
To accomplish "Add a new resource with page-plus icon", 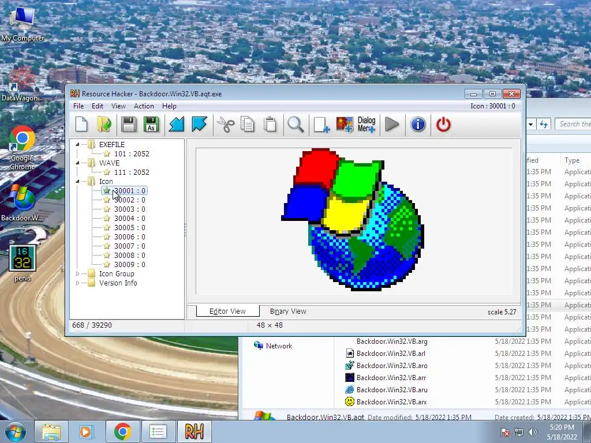I will click(x=321, y=125).
